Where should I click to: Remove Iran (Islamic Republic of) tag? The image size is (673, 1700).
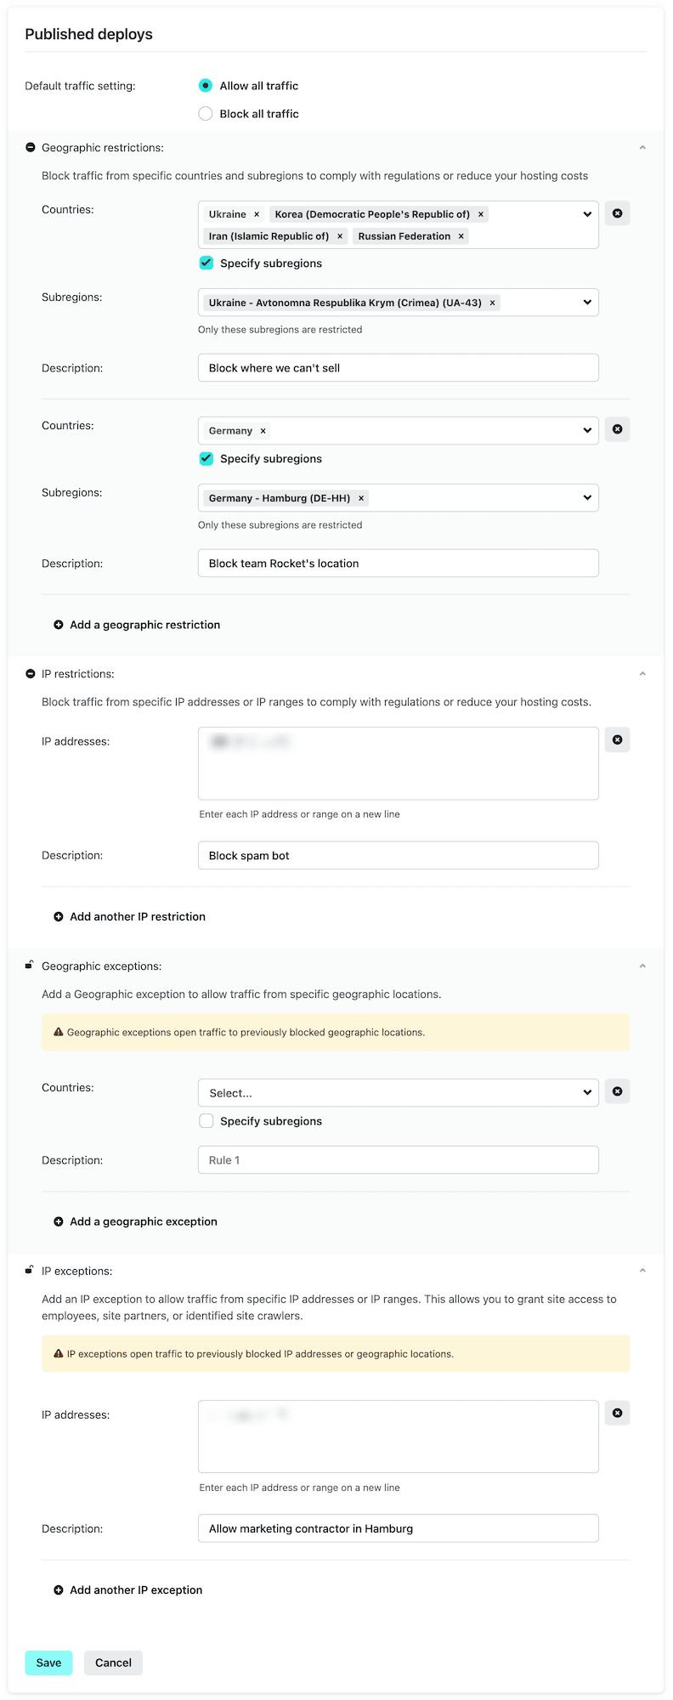[340, 236]
